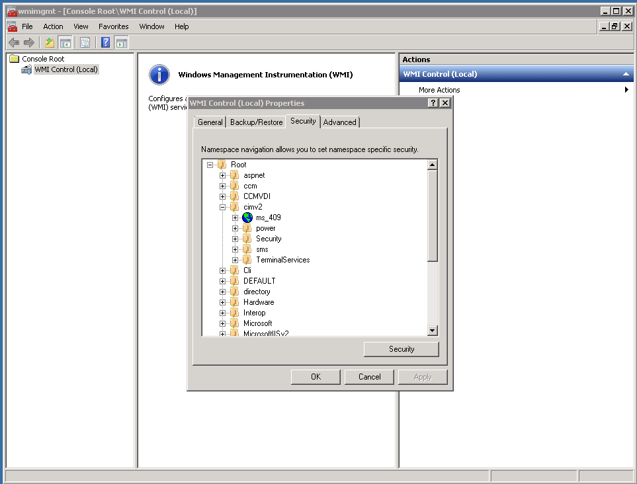The width and height of the screenshot is (637, 484).
Task: Open the View menu
Action: (x=81, y=26)
